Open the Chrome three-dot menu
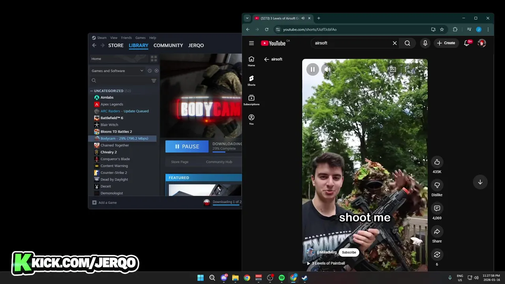Image resolution: width=505 pixels, height=284 pixels. [488, 30]
